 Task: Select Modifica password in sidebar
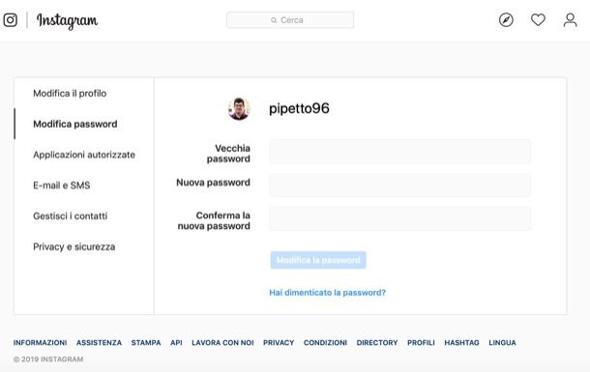coord(75,124)
